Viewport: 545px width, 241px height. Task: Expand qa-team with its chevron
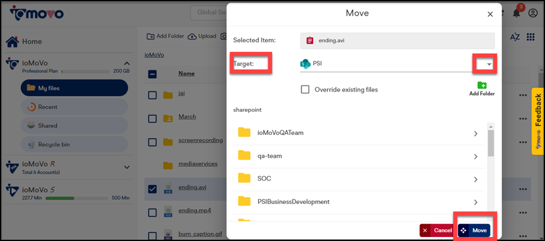476,156
